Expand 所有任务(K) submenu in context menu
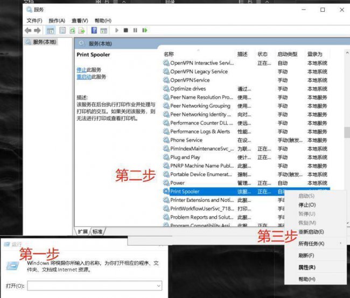 [311, 244]
